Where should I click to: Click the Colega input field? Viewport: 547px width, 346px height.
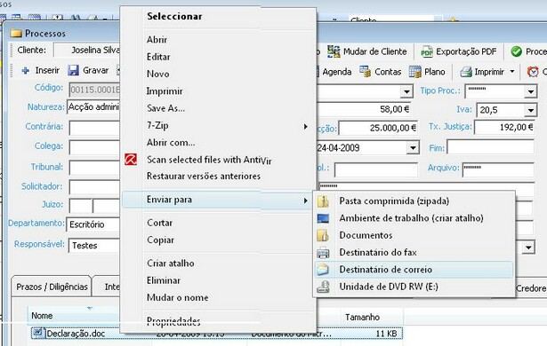(94, 147)
